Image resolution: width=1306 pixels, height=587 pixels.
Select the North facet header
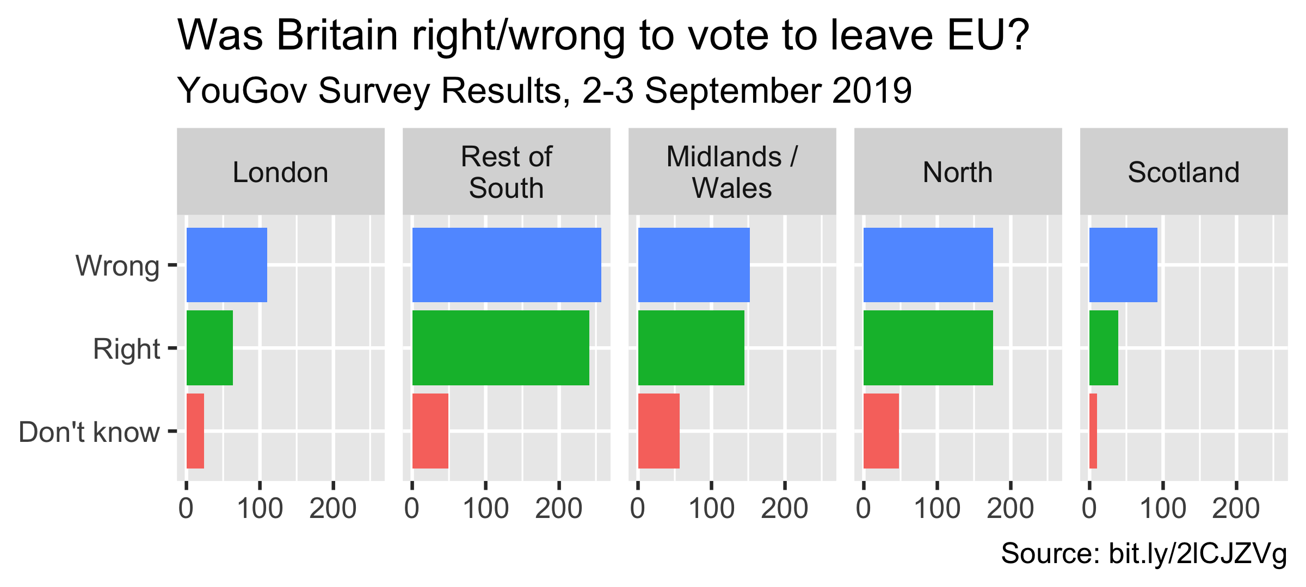click(x=958, y=172)
